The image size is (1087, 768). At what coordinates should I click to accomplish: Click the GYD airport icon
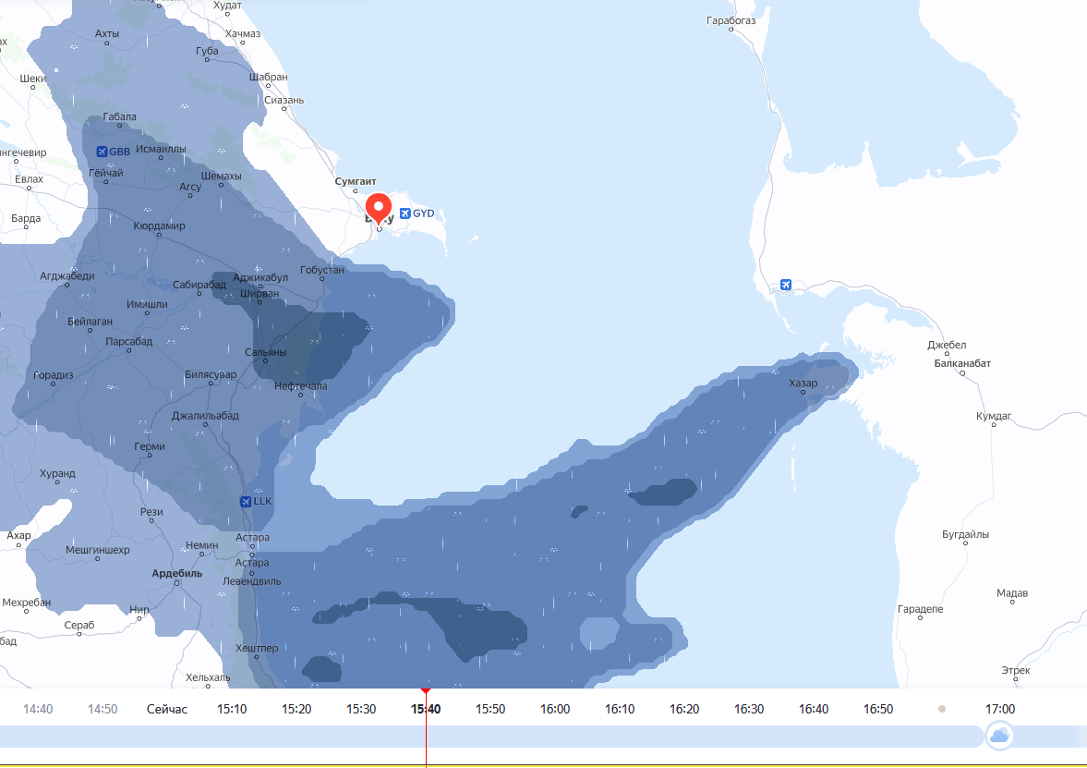coord(405,213)
